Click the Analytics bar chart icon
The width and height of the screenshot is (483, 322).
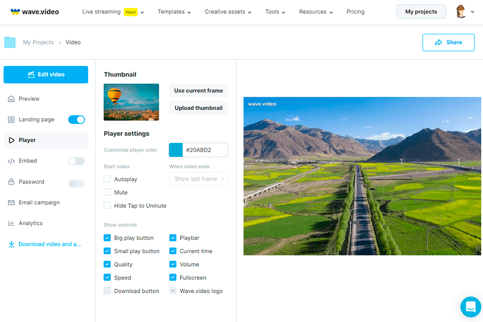[11, 223]
